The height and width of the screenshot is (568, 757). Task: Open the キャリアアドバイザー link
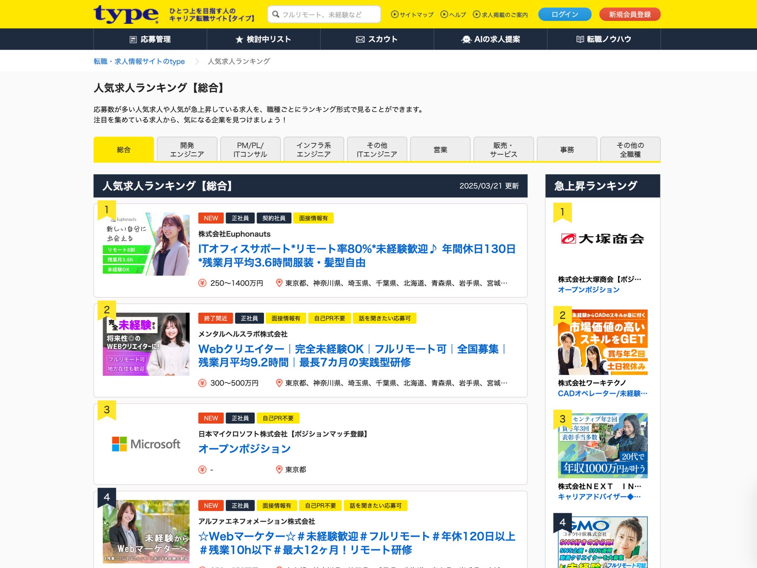(x=599, y=497)
